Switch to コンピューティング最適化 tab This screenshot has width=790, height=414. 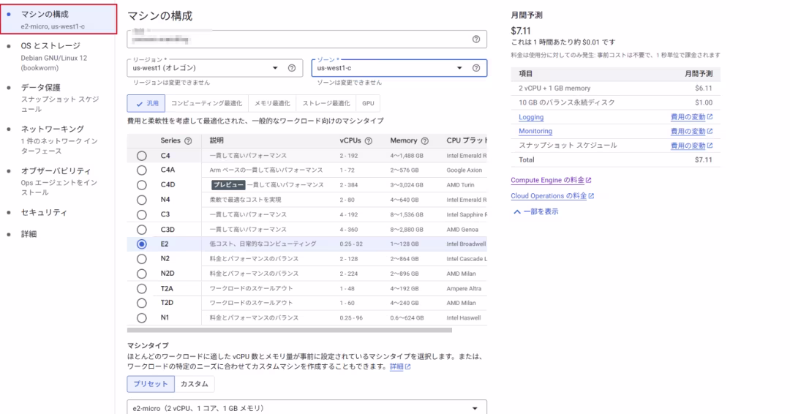pos(206,103)
